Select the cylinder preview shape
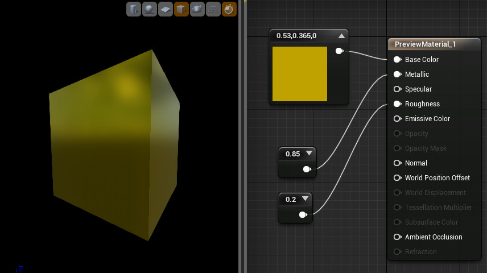 pyautogui.click(x=134, y=9)
